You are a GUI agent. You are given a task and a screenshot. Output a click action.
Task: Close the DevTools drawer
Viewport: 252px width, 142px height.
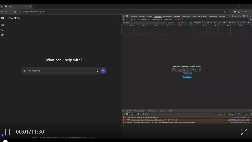point(251,111)
